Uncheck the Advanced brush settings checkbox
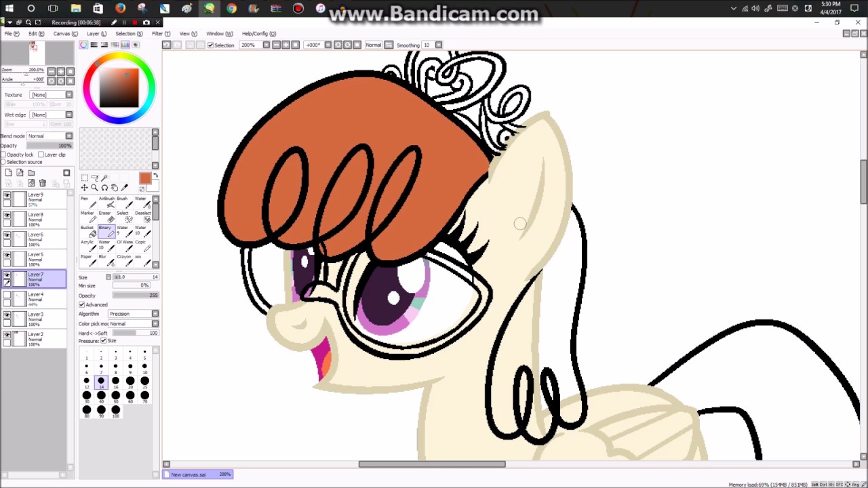 click(82, 305)
